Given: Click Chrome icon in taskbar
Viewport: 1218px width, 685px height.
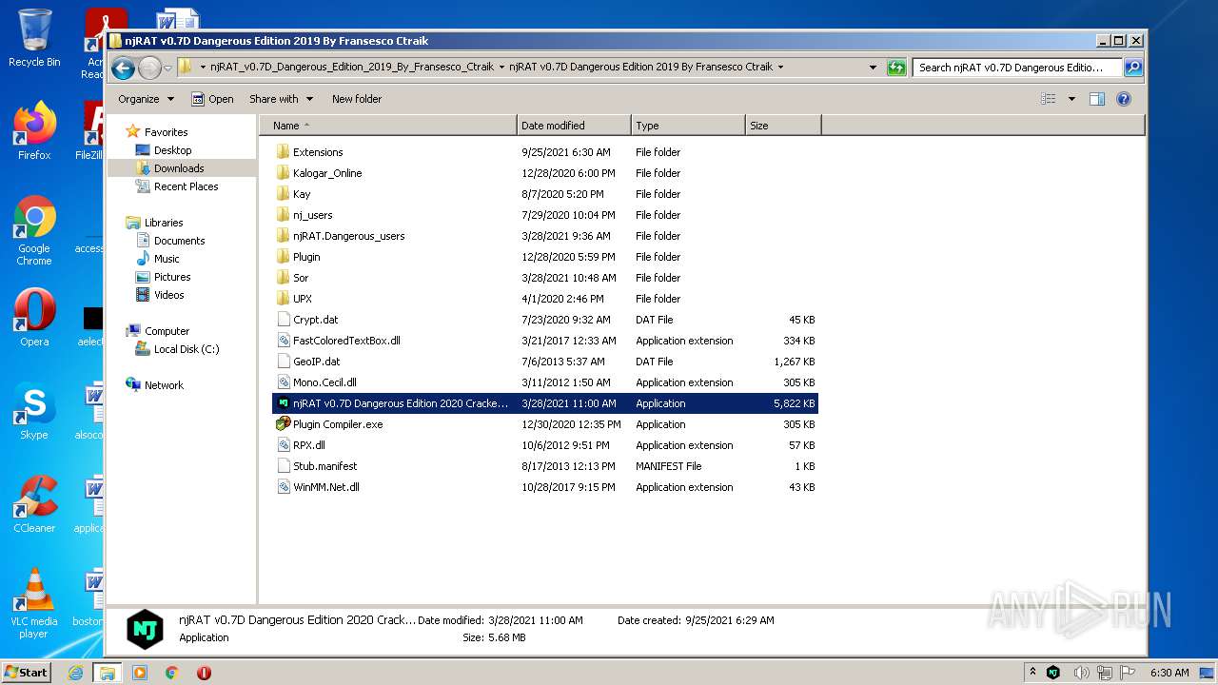Looking at the screenshot, I should coord(172,673).
